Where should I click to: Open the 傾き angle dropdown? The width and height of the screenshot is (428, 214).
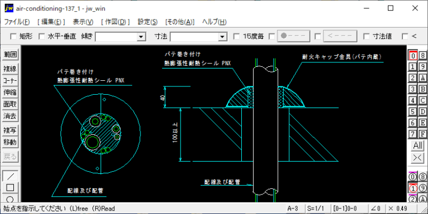[x=141, y=37]
